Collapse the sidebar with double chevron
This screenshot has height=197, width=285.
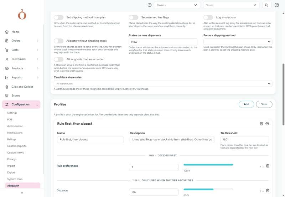pyautogui.click(x=22, y=193)
